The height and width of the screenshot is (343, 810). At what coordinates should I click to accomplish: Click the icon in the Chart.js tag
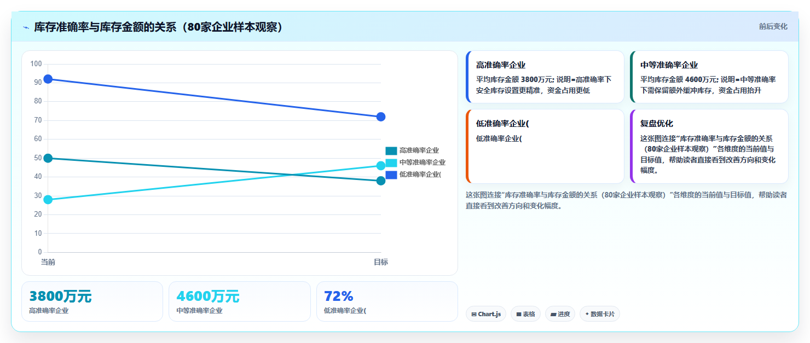474,315
